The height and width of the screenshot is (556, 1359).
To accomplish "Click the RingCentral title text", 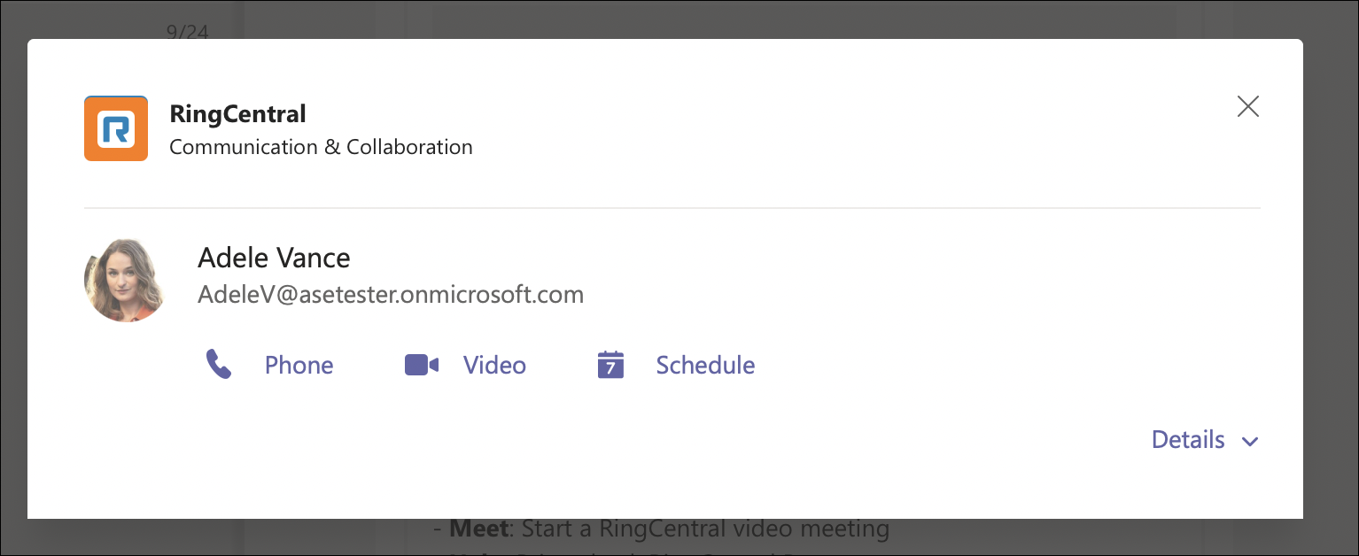I will point(237,113).
